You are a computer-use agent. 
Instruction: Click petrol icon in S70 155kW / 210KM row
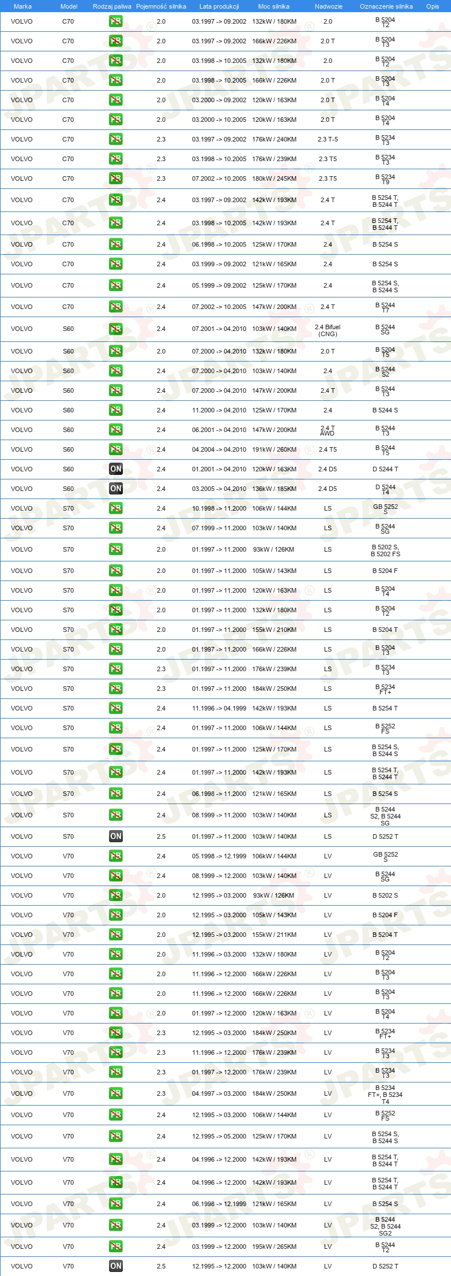tap(115, 630)
